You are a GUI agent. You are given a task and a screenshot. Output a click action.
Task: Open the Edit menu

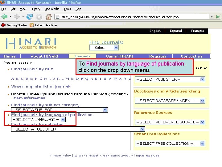click(13, 9)
